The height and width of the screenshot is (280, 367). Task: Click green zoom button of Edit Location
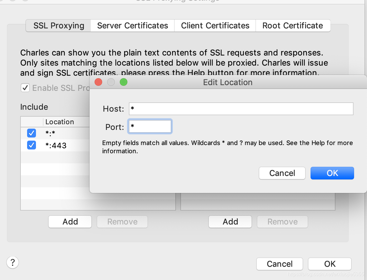click(x=124, y=82)
